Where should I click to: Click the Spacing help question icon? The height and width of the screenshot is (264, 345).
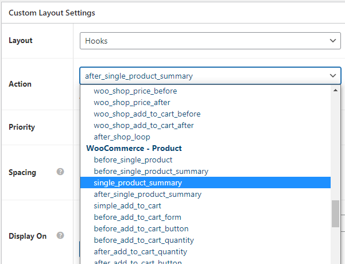coord(60,172)
